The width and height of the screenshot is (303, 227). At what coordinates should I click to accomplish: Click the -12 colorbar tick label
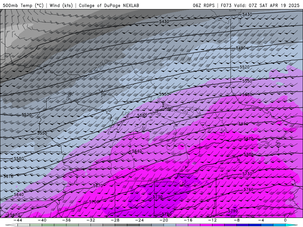(x=212, y=220)
